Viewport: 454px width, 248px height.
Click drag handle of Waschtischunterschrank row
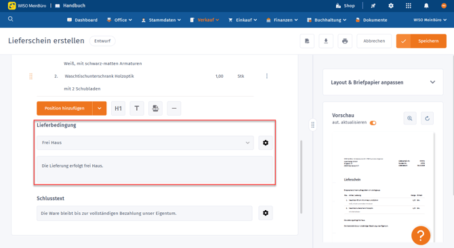pos(31,76)
